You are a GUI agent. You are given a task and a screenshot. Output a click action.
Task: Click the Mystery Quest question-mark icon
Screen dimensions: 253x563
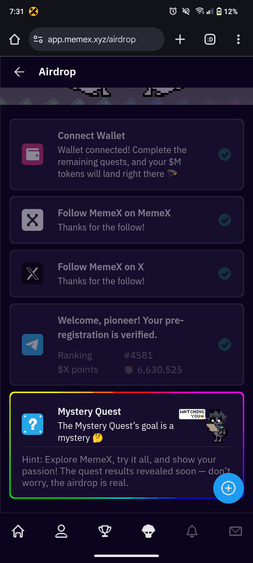point(32,424)
